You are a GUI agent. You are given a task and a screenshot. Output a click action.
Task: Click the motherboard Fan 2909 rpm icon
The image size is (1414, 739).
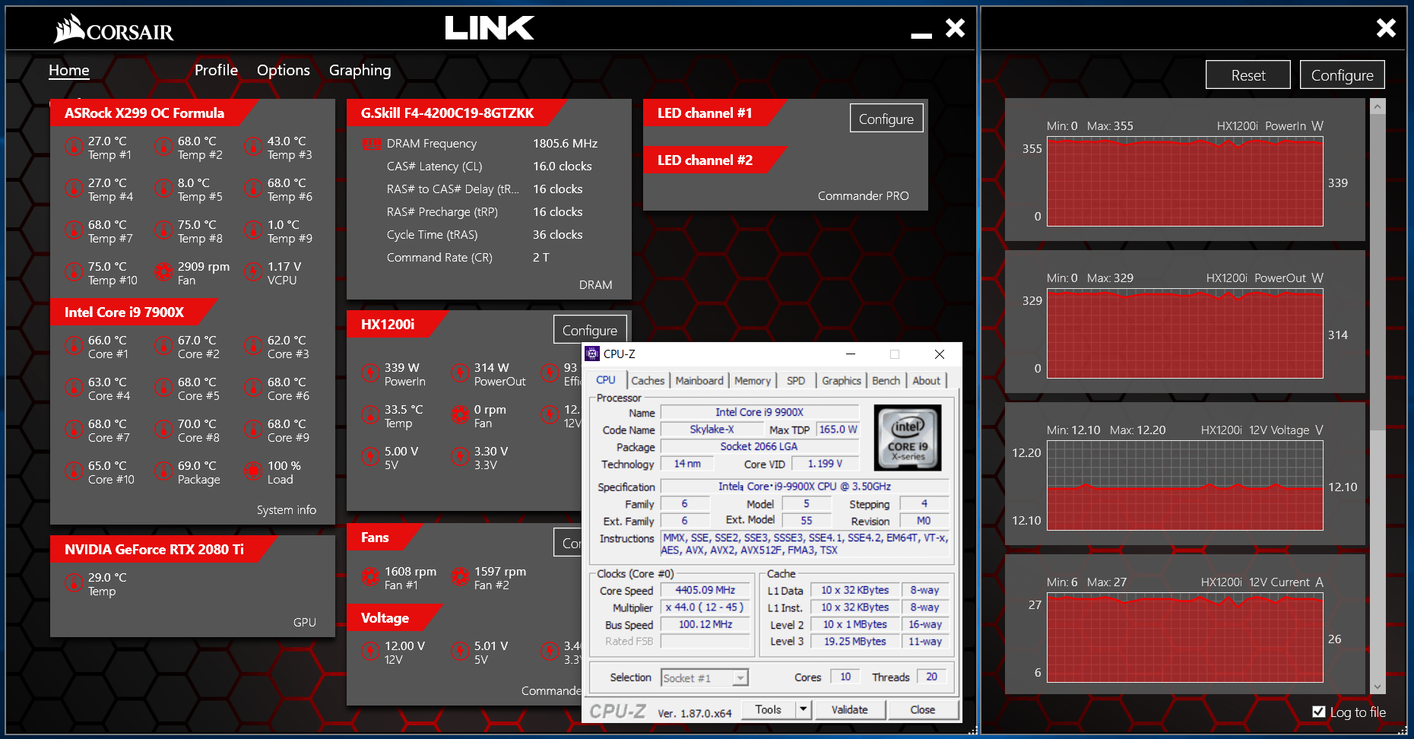(x=163, y=271)
